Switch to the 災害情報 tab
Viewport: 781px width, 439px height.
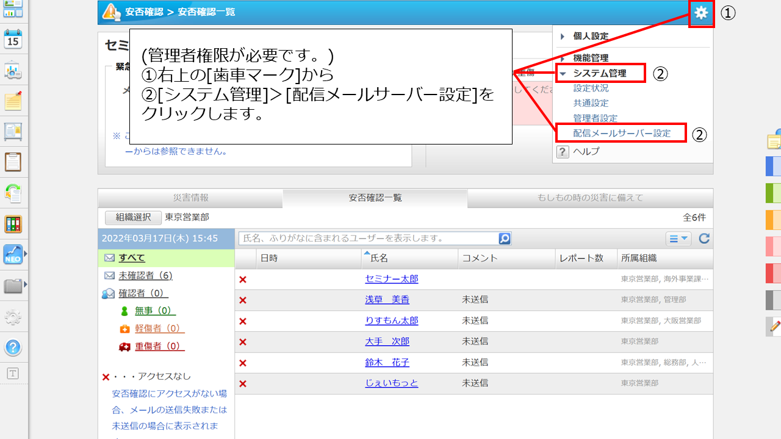tap(190, 198)
